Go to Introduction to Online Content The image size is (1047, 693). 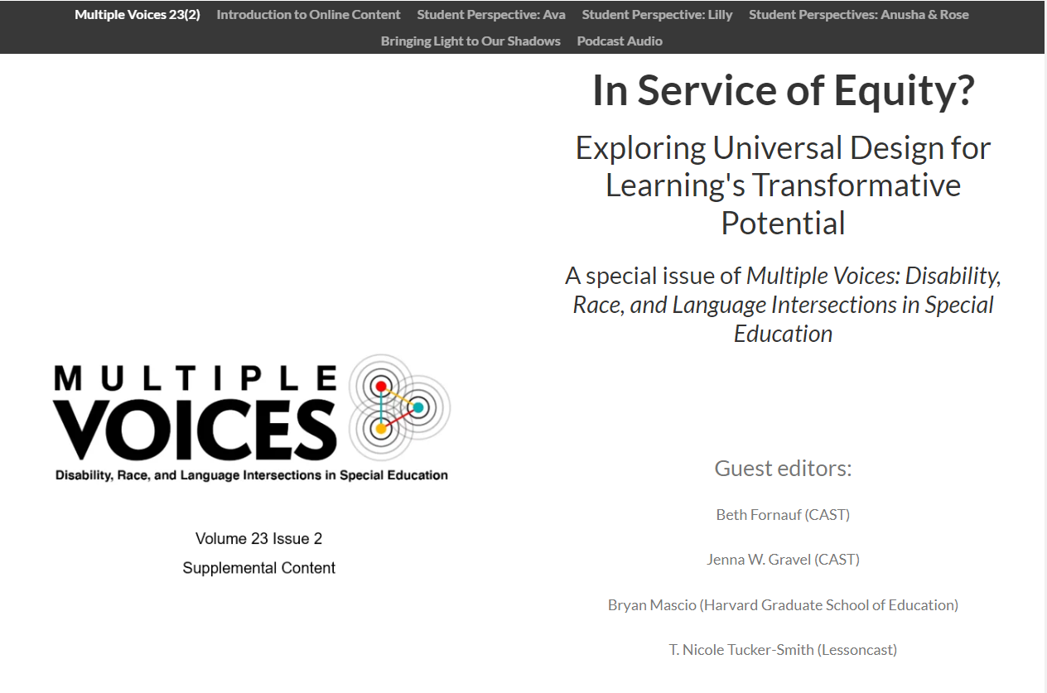click(x=308, y=14)
